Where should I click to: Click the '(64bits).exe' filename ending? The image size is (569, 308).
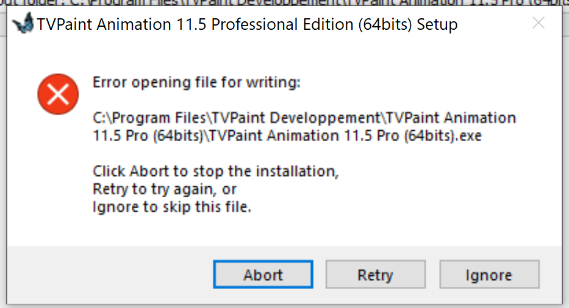443,136
